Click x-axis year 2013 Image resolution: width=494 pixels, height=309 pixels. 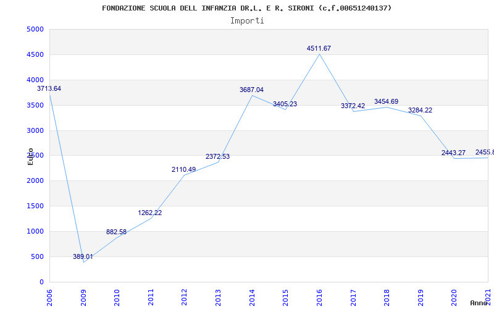pyautogui.click(x=218, y=298)
